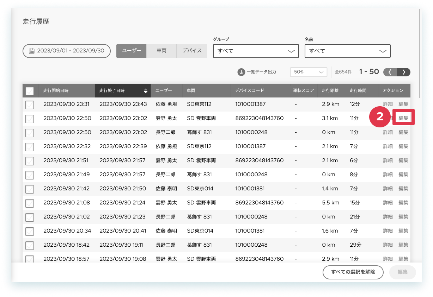Viewport: 433px width, 297px height.
Task: Click the 全654件 total count text
Action: coord(343,72)
